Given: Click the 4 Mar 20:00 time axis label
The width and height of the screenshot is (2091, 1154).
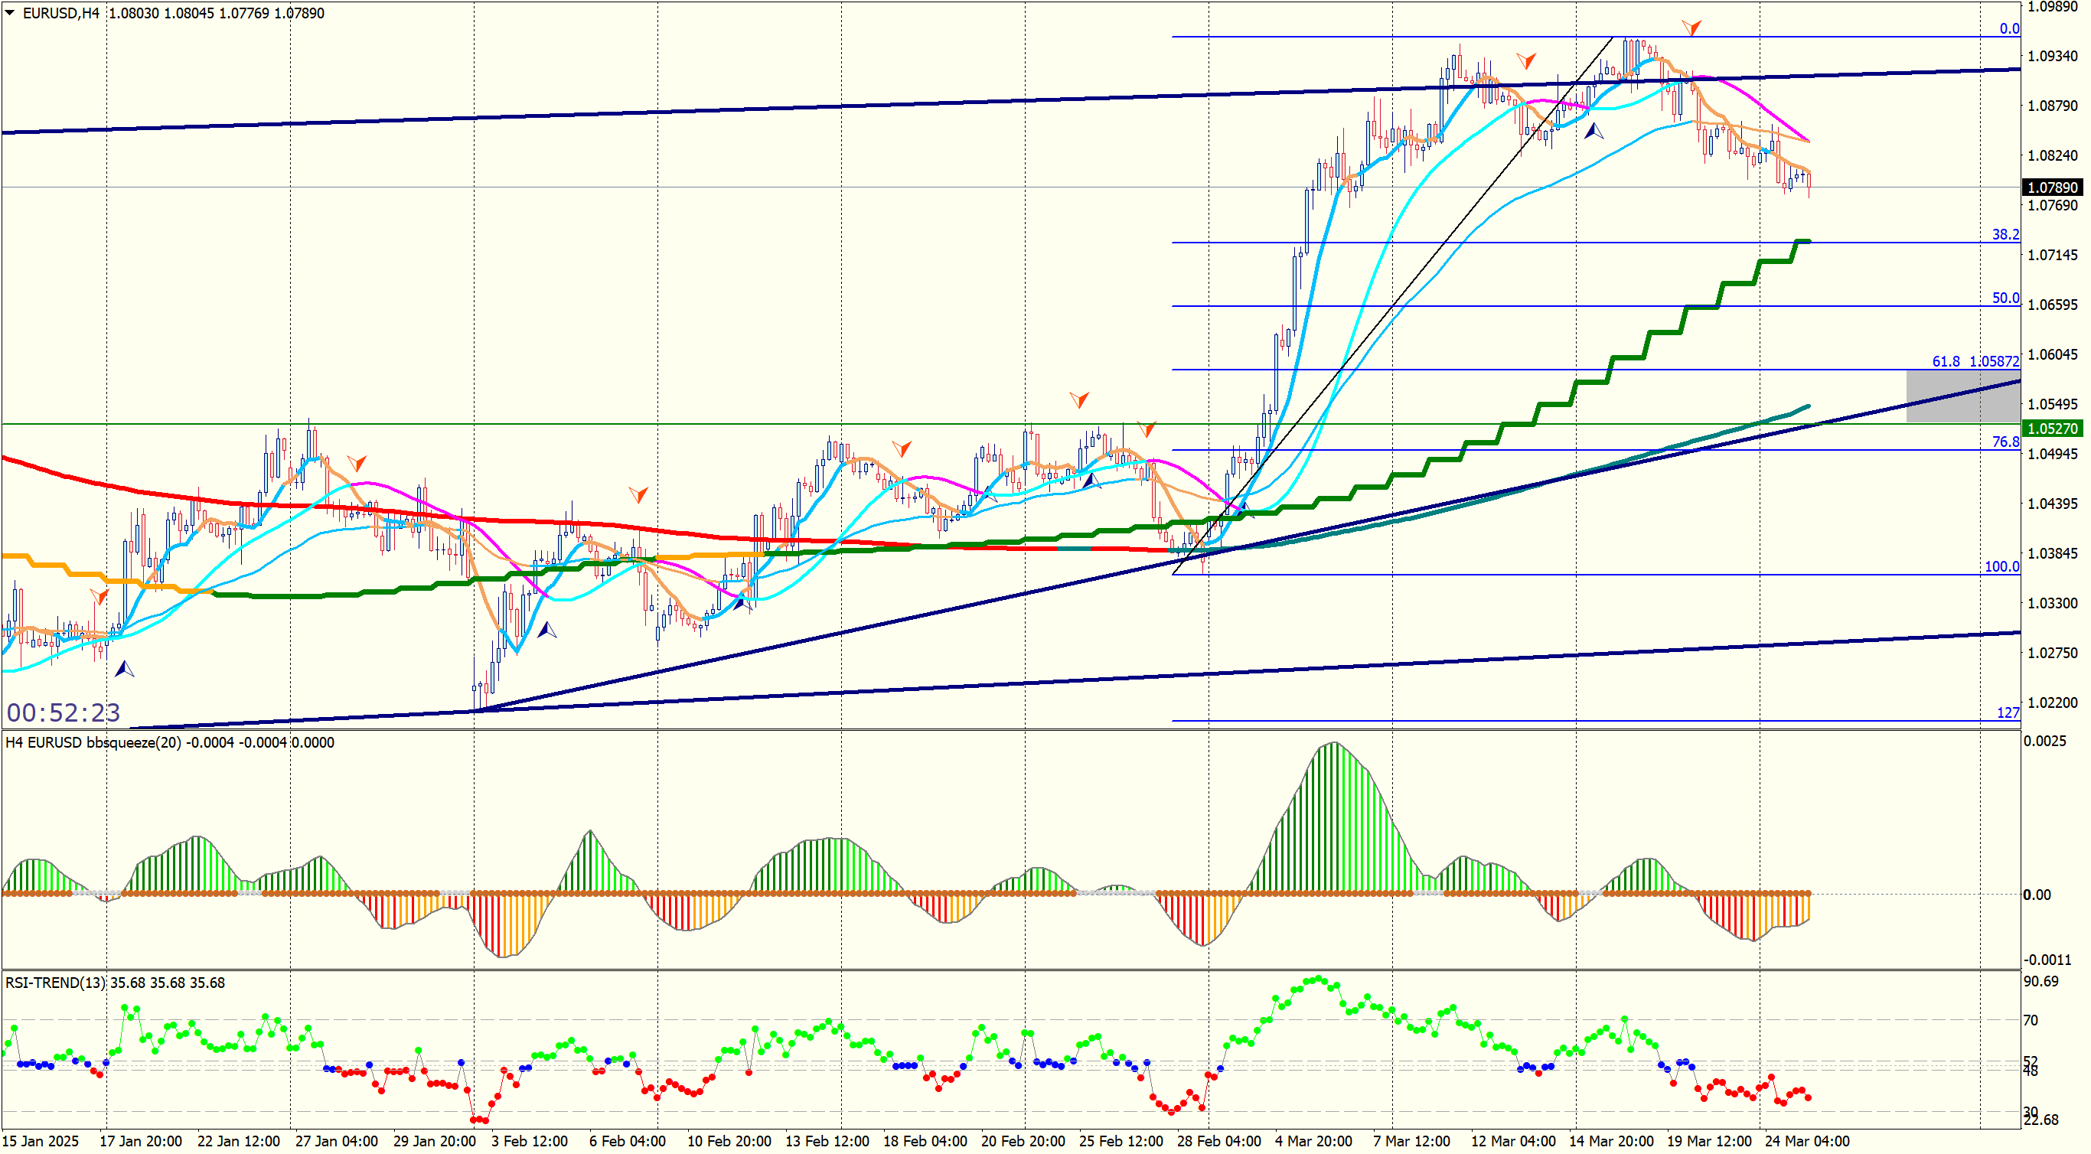Looking at the screenshot, I should pyautogui.click(x=1313, y=1141).
